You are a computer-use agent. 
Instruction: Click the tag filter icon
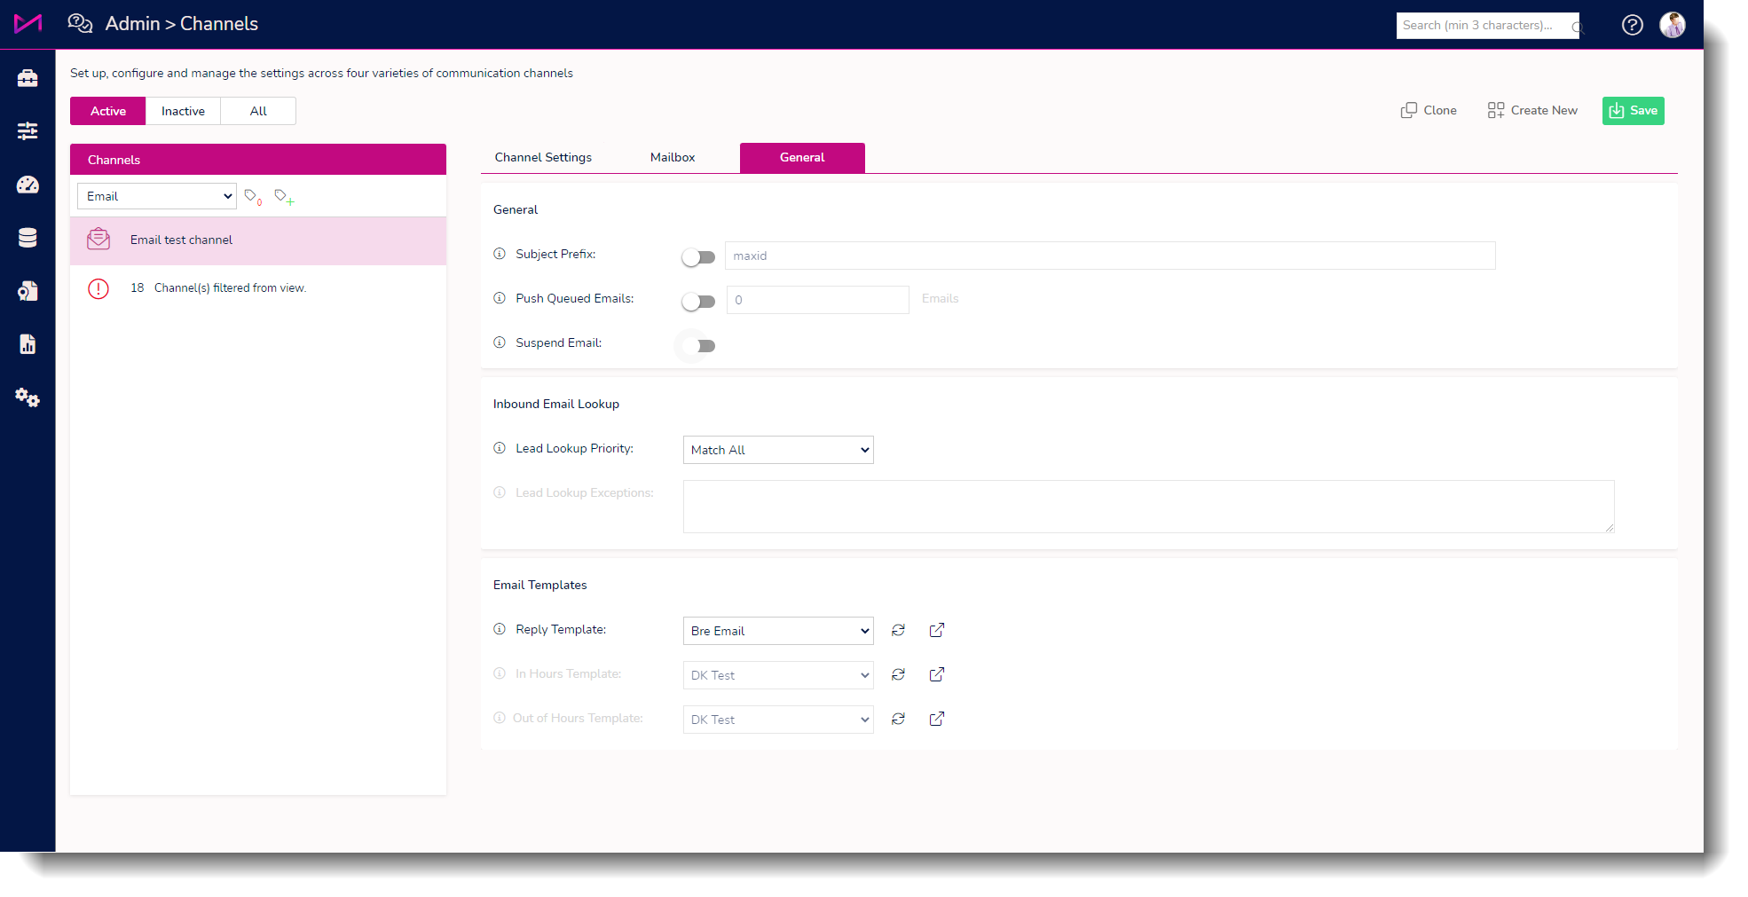(x=253, y=196)
